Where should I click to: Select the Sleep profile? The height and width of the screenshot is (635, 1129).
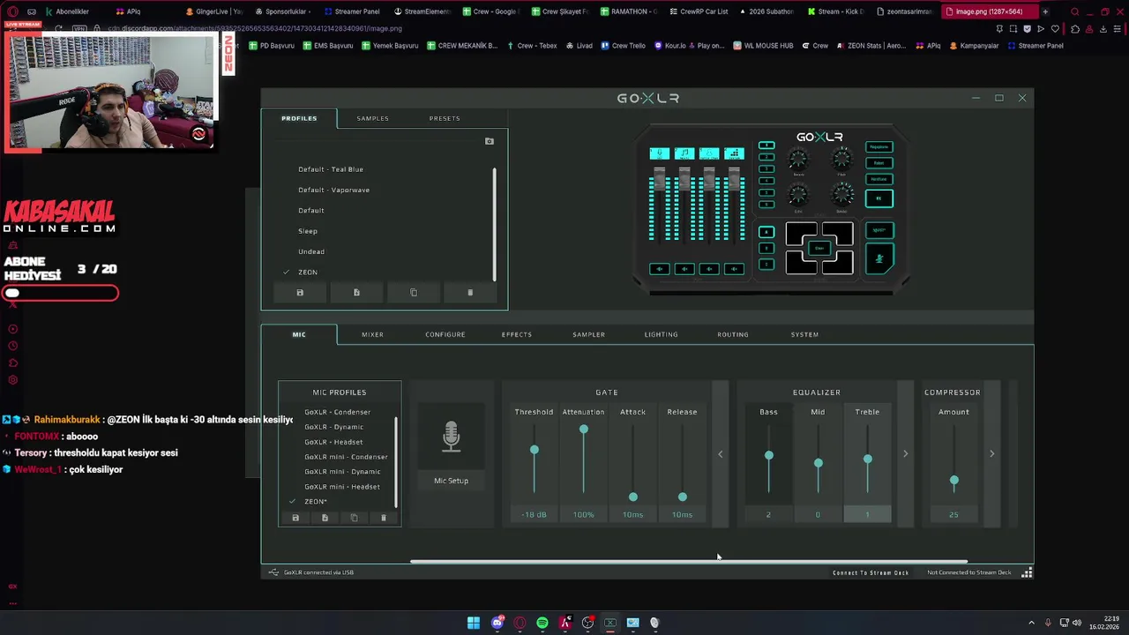point(308,231)
